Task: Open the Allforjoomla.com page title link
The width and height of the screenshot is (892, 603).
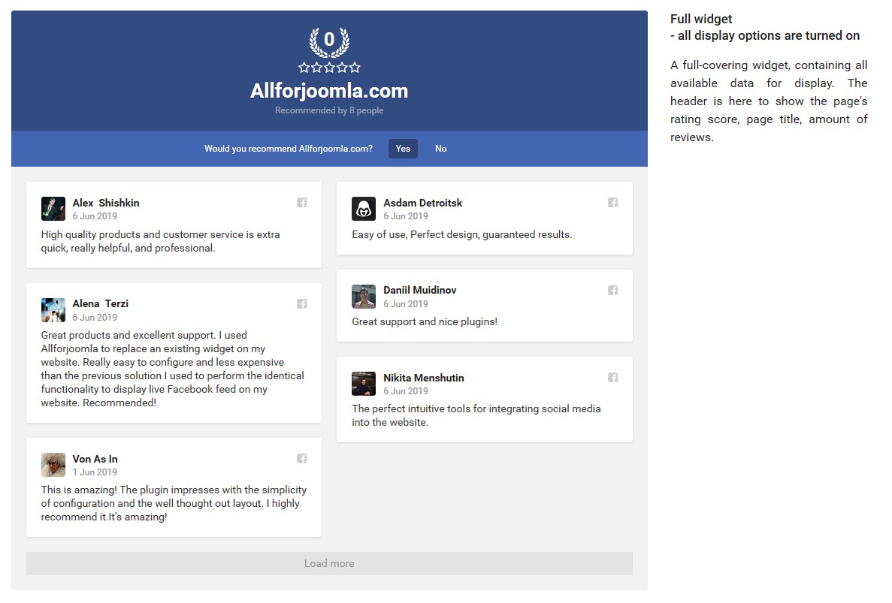Action: pos(329,91)
